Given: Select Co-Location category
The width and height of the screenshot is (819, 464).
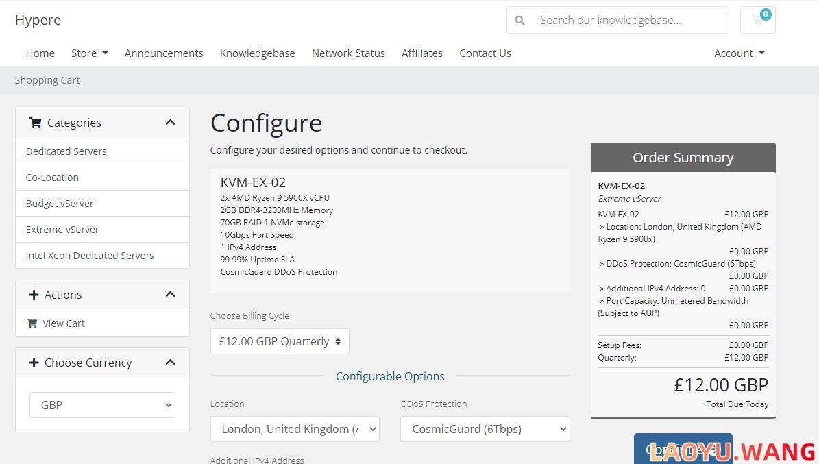Looking at the screenshot, I should pos(102,178).
